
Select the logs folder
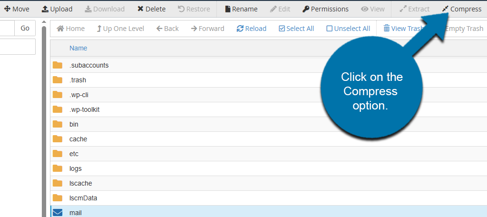[x=76, y=168]
